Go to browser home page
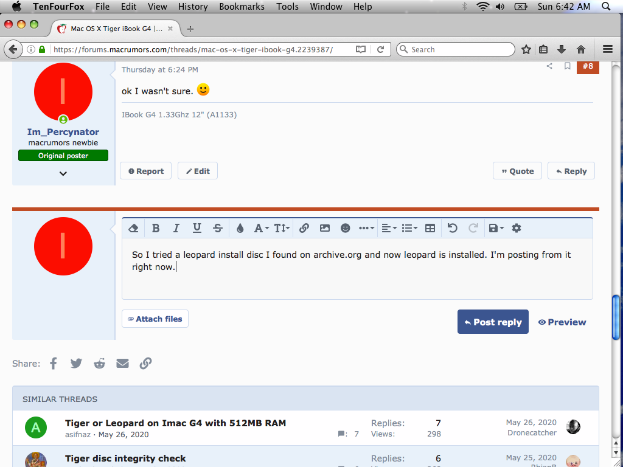Screen dimensions: 623x467 581,49
